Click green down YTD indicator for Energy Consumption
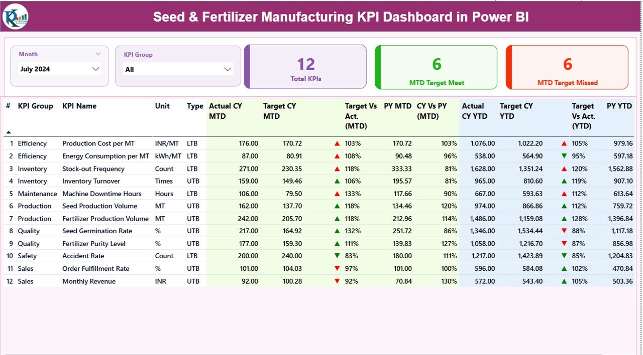The width and height of the screenshot is (643, 355). [565, 156]
